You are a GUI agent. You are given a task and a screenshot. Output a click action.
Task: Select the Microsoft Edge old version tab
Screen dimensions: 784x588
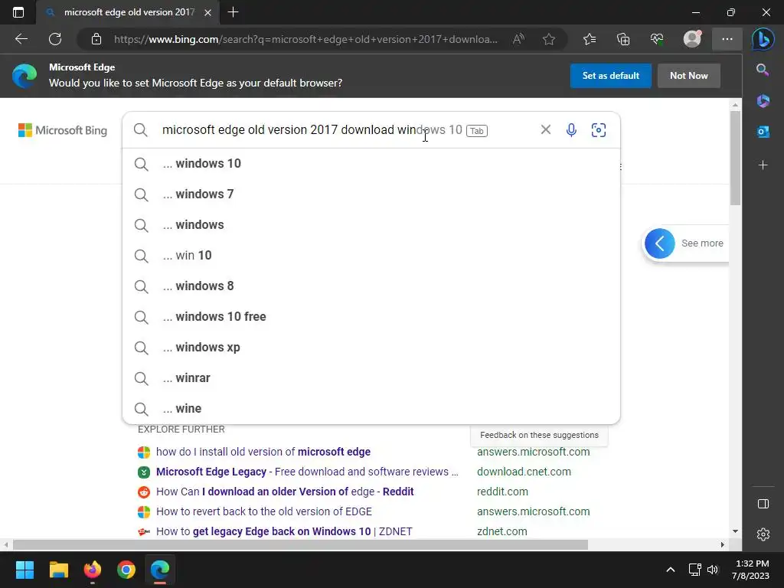coord(129,12)
